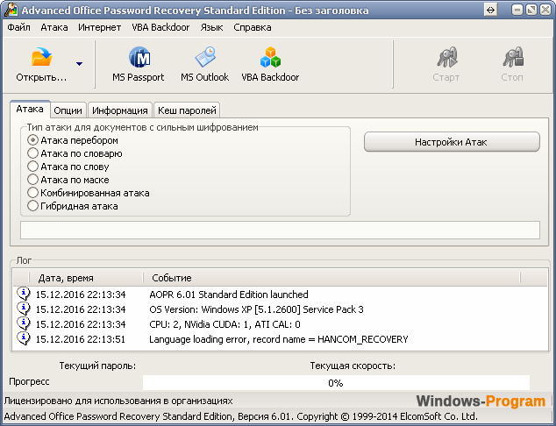Switch to the Опции tab

(68, 110)
